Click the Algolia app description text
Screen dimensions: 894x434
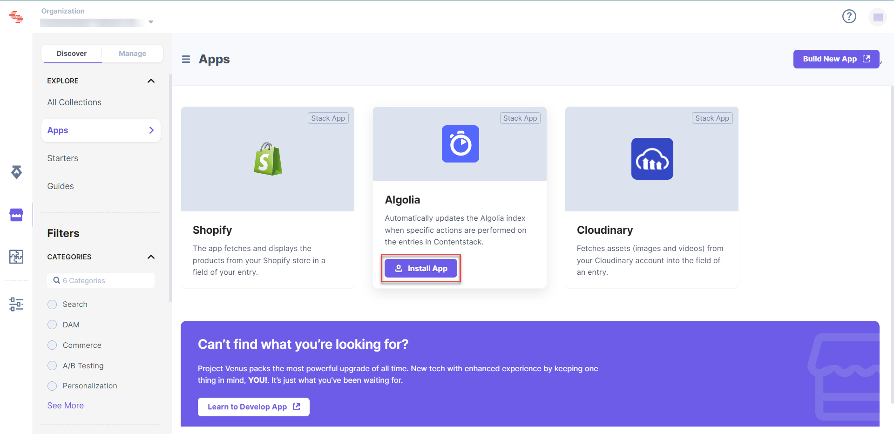tap(455, 230)
